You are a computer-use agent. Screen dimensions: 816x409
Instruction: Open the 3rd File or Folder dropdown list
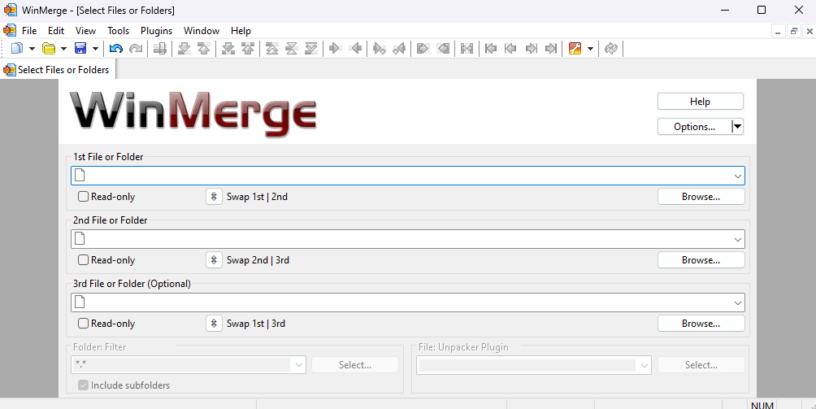coord(737,302)
